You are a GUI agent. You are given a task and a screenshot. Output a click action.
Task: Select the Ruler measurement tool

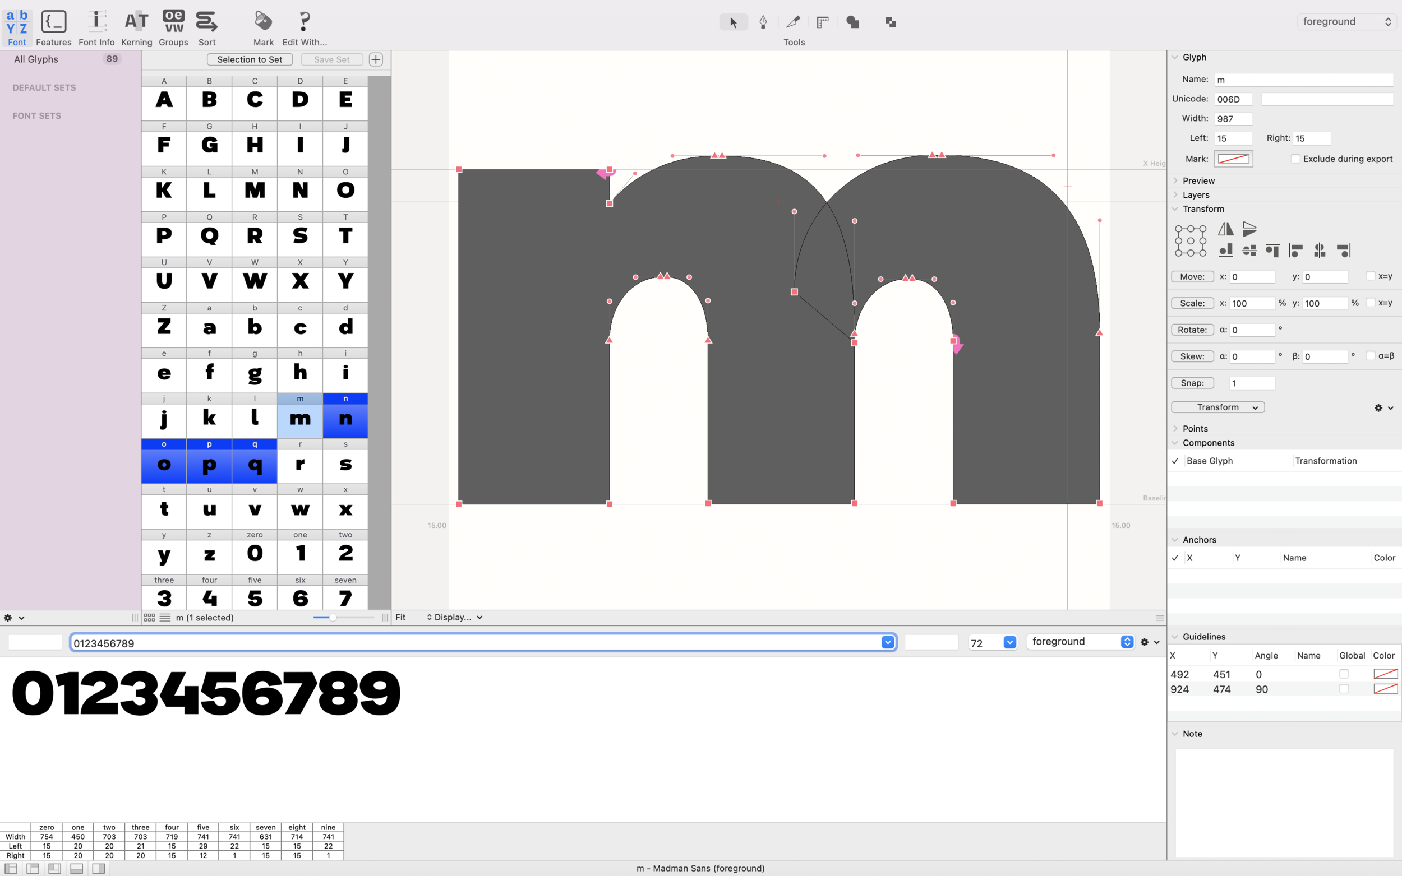(x=823, y=22)
